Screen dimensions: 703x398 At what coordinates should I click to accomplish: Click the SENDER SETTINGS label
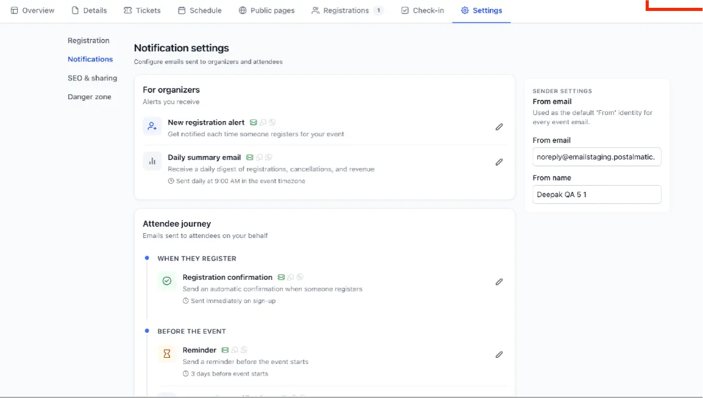562,91
